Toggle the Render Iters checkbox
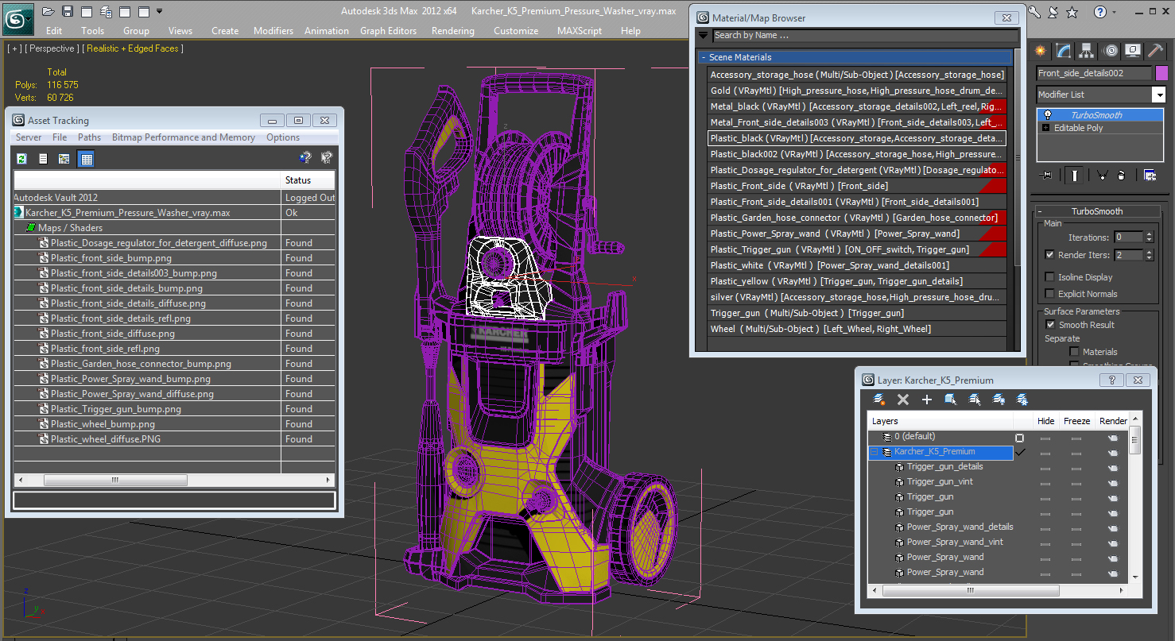1175x641 pixels. [1049, 255]
